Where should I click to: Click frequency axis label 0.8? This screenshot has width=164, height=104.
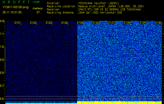tap(2, 73)
